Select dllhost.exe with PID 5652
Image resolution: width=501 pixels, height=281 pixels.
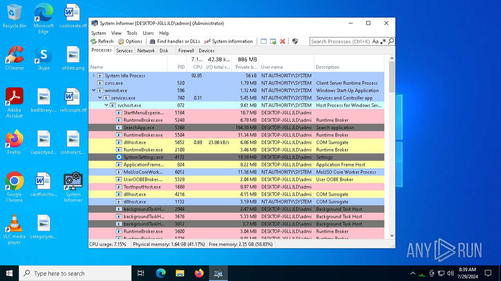tap(236, 142)
